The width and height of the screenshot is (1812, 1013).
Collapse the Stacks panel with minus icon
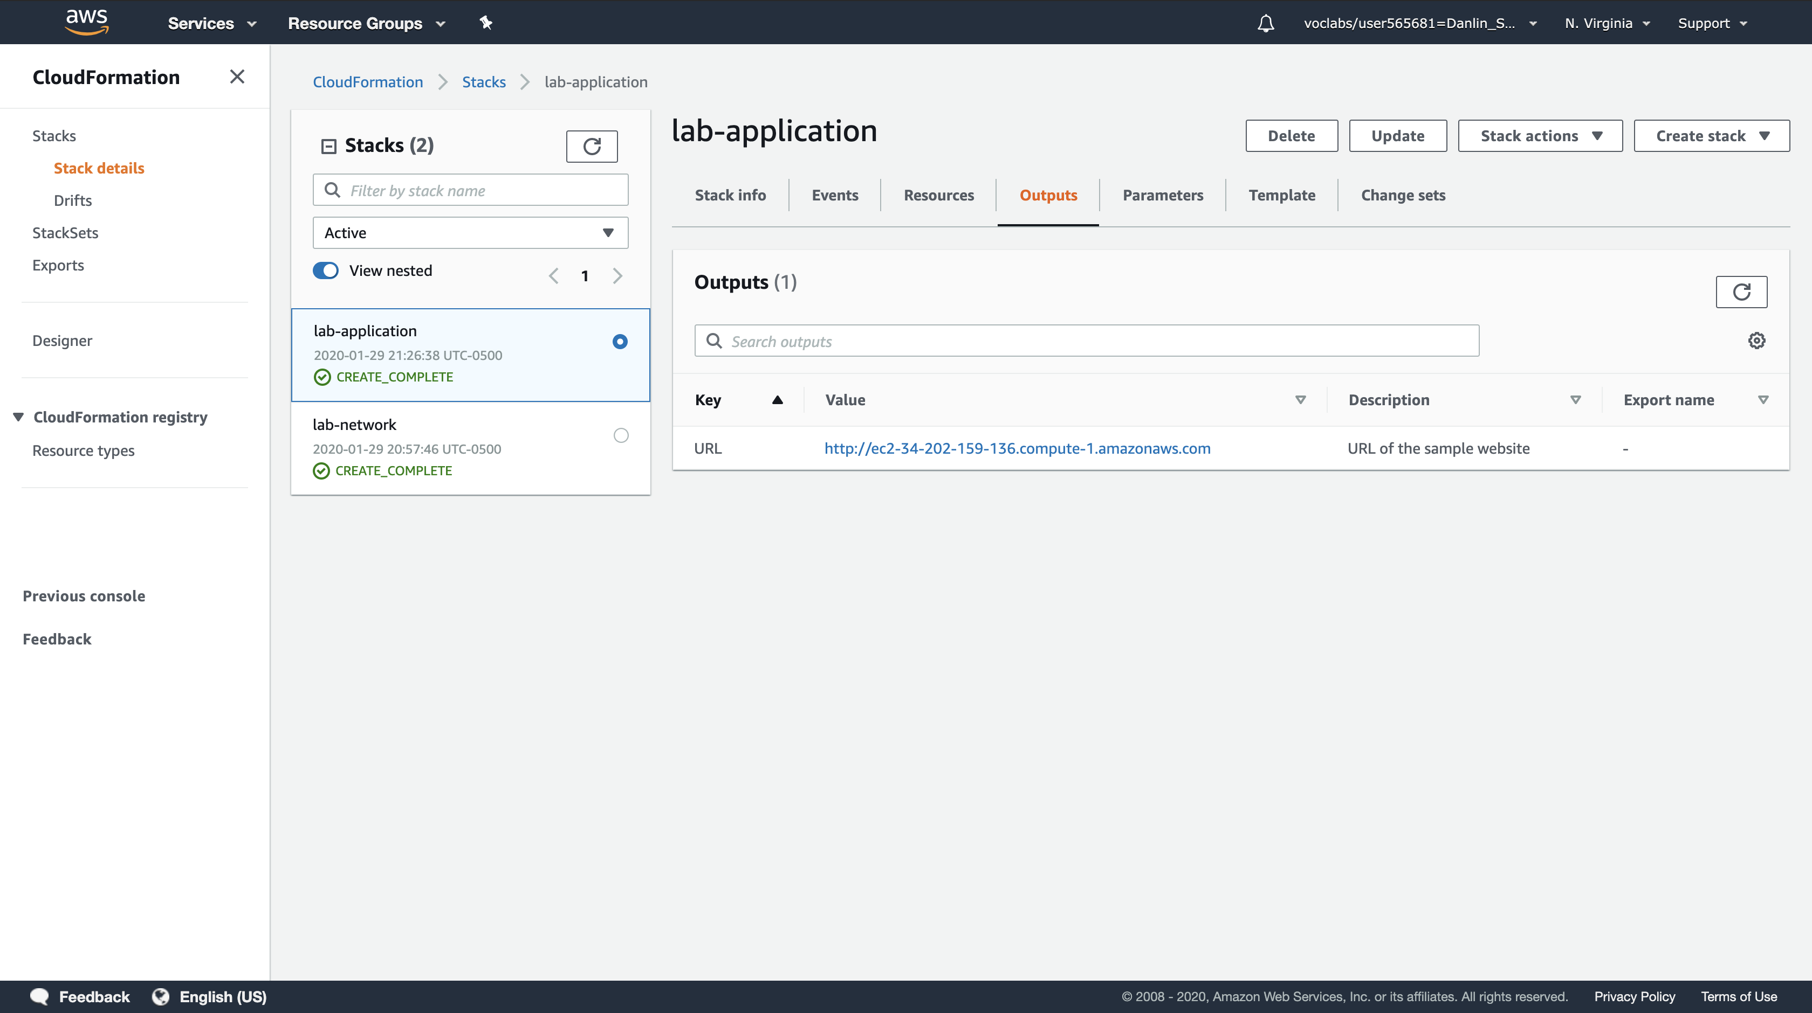coord(328,146)
